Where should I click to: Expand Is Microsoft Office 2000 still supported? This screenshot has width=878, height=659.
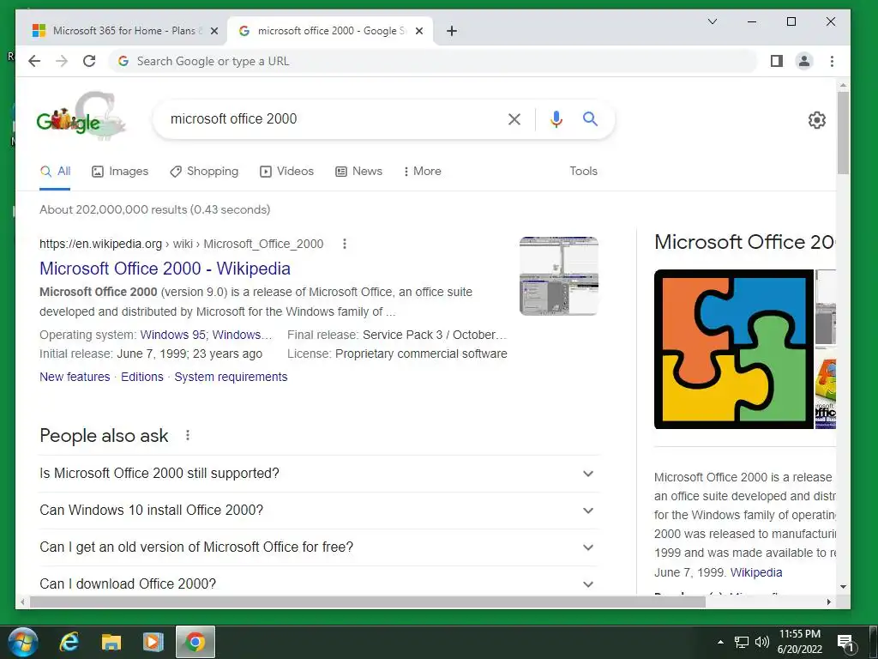coord(319,474)
